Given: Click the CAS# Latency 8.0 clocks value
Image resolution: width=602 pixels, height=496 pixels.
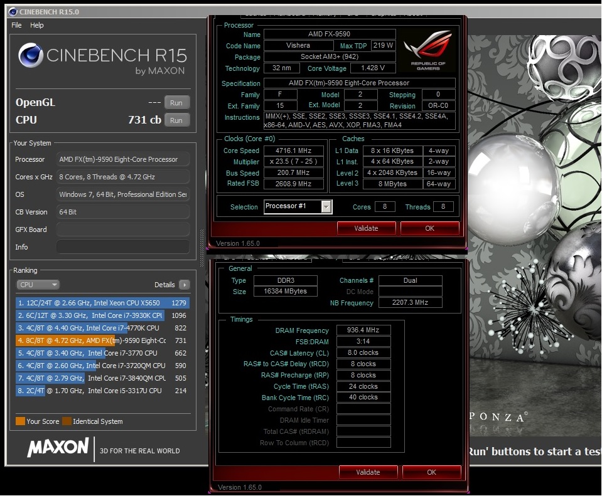Looking at the screenshot, I should 363,352.
